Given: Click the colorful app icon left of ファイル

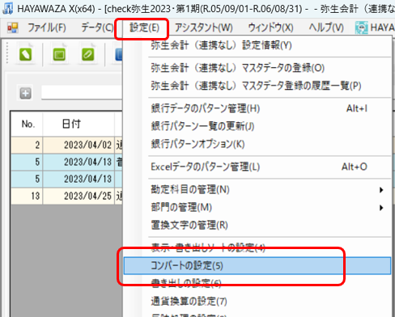Looking at the screenshot, I should 13,27.
